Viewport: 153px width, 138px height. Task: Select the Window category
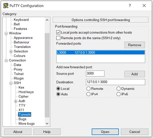[x=15, y=33]
